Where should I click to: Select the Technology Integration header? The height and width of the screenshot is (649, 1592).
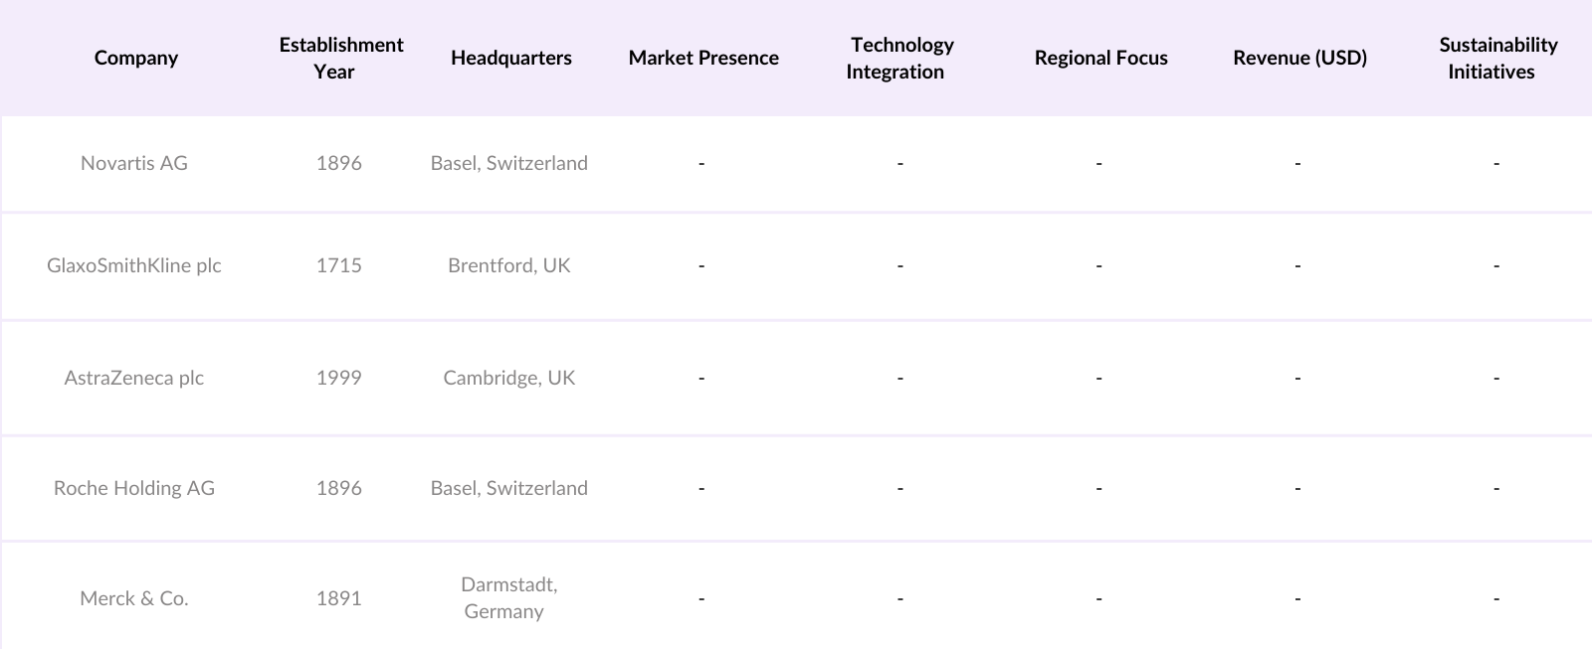(x=899, y=58)
